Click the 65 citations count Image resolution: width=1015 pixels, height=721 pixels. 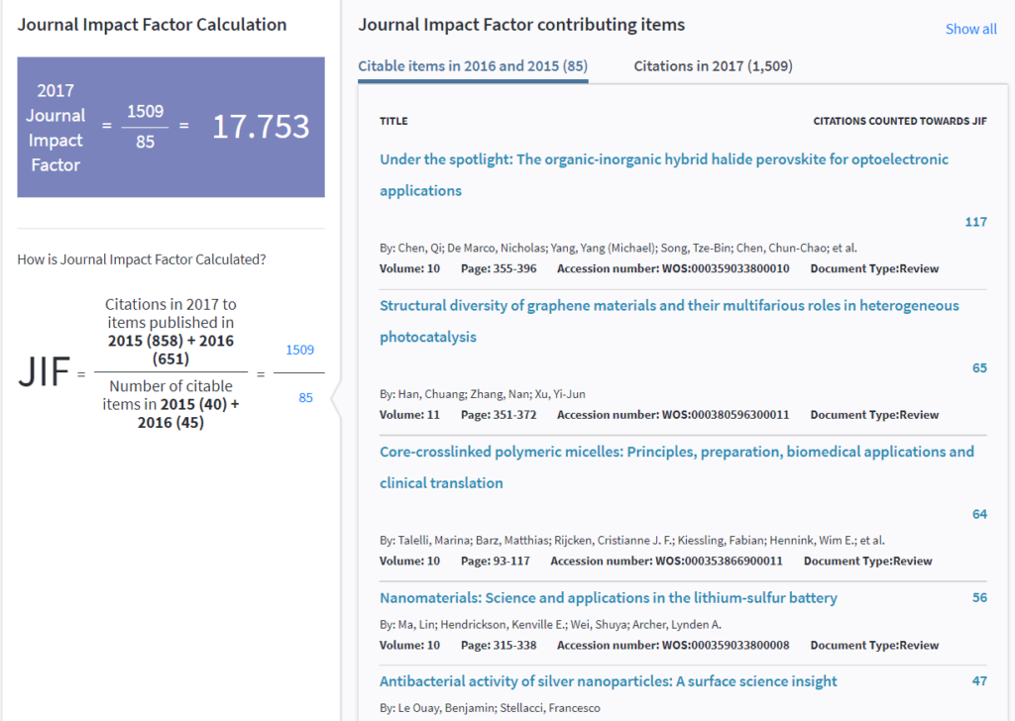click(979, 368)
